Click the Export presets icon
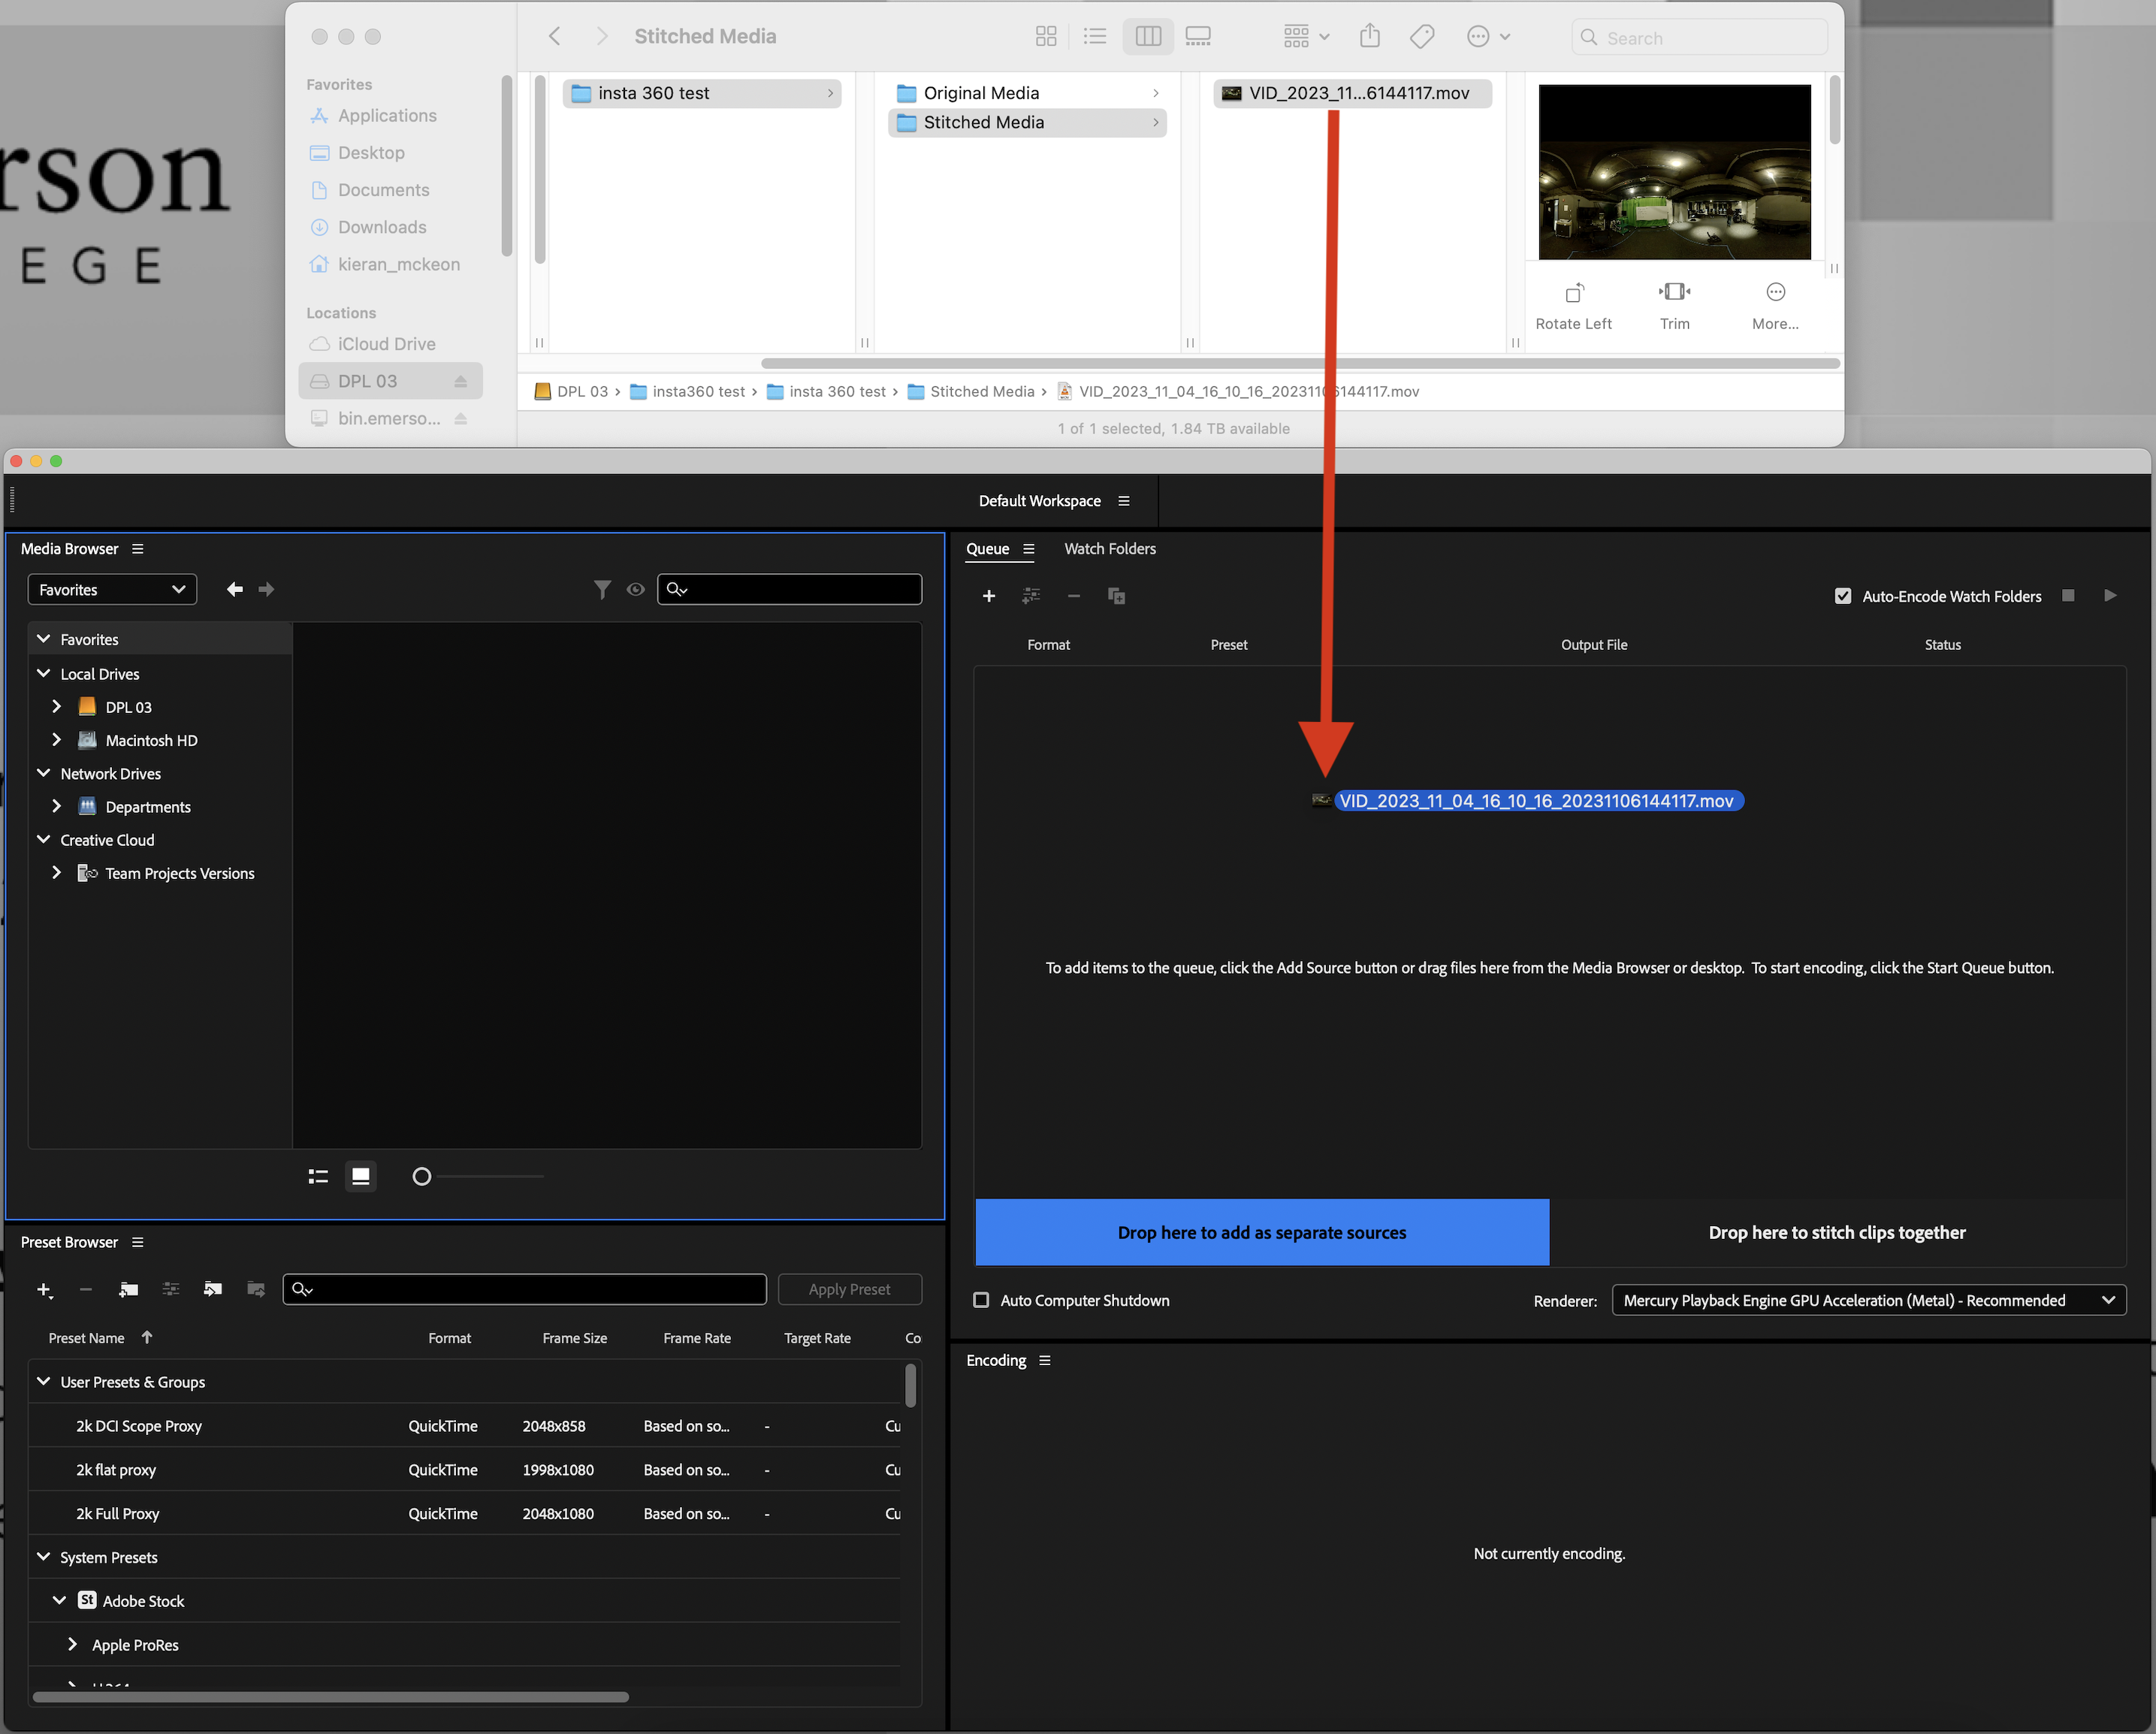The width and height of the screenshot is (2156, 1734). (256, 1290)
